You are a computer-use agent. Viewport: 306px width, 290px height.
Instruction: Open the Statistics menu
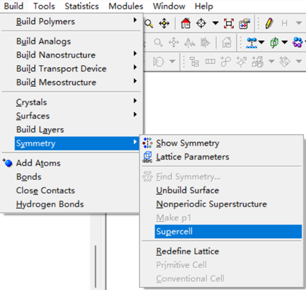[82, 6]
